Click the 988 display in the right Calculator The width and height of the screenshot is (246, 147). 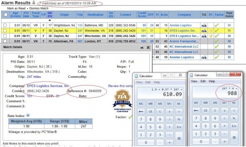tap(215, 92)
